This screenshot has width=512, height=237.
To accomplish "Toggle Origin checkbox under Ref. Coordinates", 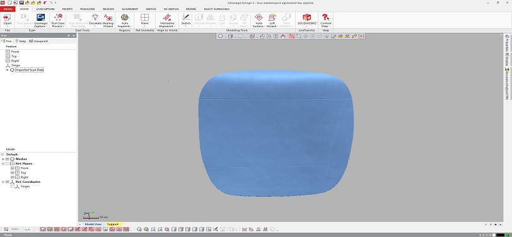I will point(13,187).
